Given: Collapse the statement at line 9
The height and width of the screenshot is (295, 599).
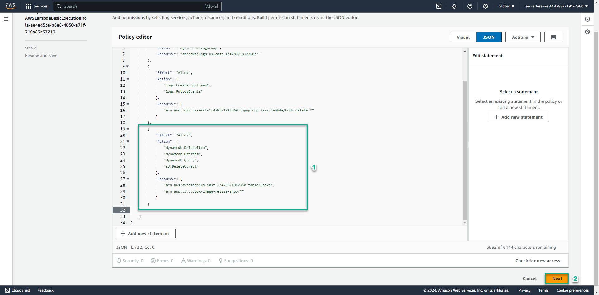Looking at the screenshot, I should 127,66.
